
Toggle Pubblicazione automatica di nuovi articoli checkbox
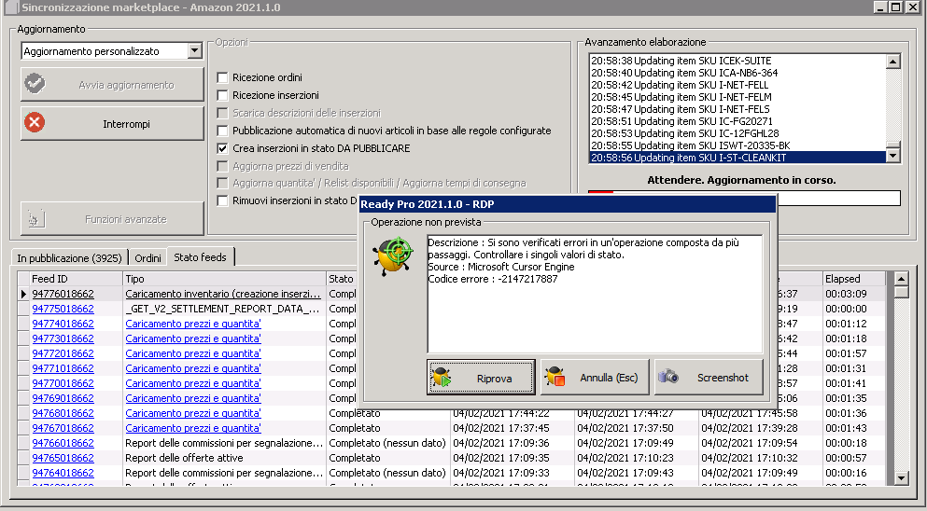tap(222, 131)
